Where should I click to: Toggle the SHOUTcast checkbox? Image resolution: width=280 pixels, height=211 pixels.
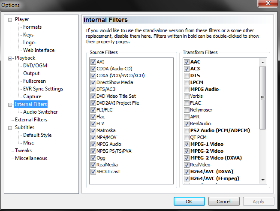(x=93, y=172)
